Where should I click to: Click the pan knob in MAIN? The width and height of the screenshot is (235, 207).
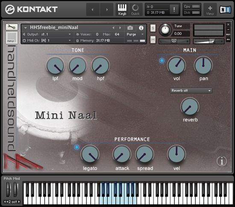[x=203, y=66]
